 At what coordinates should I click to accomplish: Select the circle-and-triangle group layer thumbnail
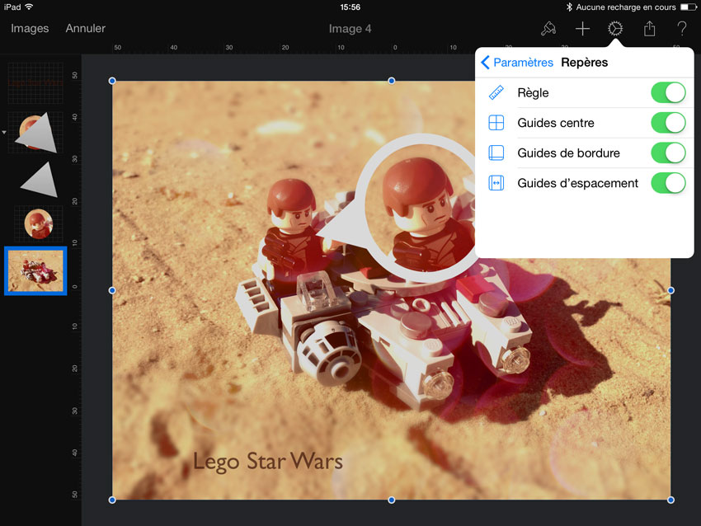point(35,132)
